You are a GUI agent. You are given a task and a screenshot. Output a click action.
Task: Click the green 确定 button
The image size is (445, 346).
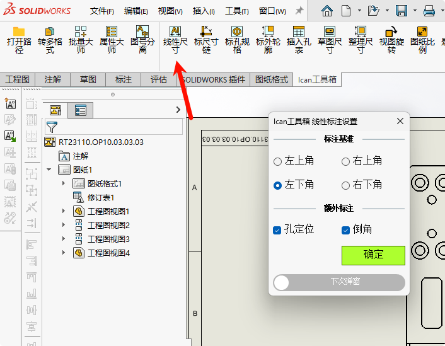click(x=373, y=255)
